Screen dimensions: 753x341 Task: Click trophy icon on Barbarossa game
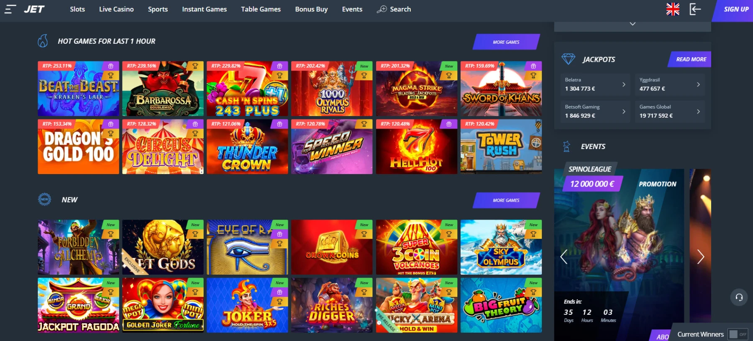point(195,66)
